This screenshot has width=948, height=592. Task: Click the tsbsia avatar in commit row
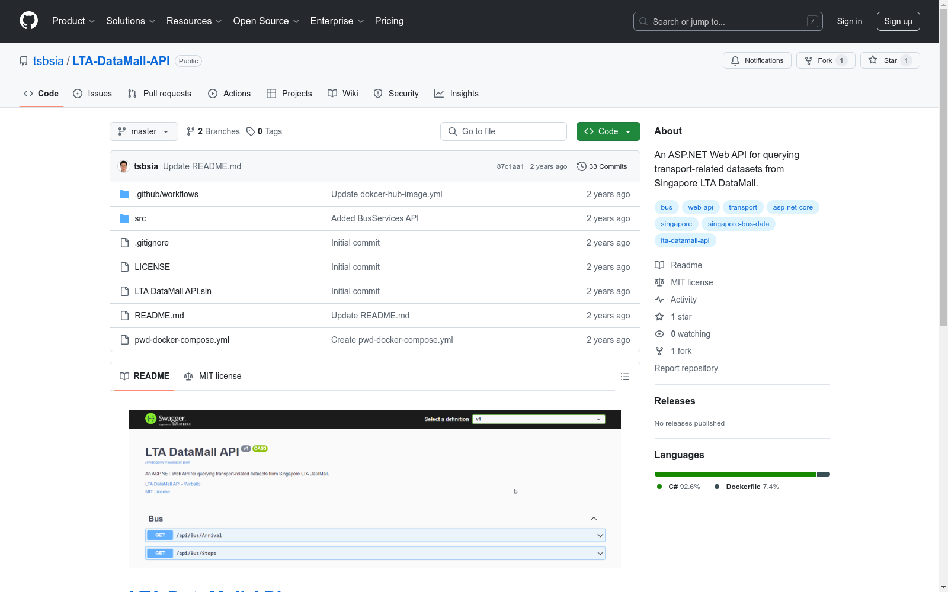click(124, 166)
